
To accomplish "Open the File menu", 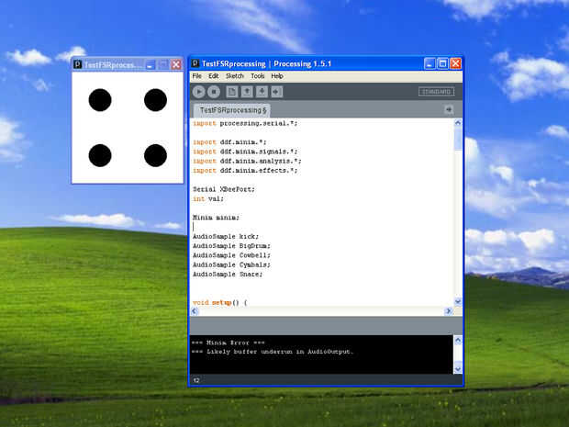I will pyautogui.click(x=197, y=76).
